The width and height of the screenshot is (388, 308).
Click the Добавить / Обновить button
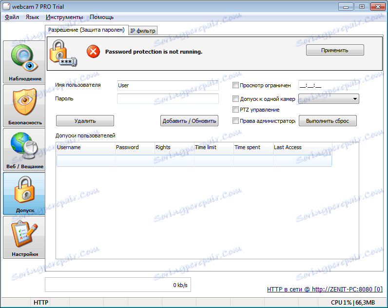point(189,121)
